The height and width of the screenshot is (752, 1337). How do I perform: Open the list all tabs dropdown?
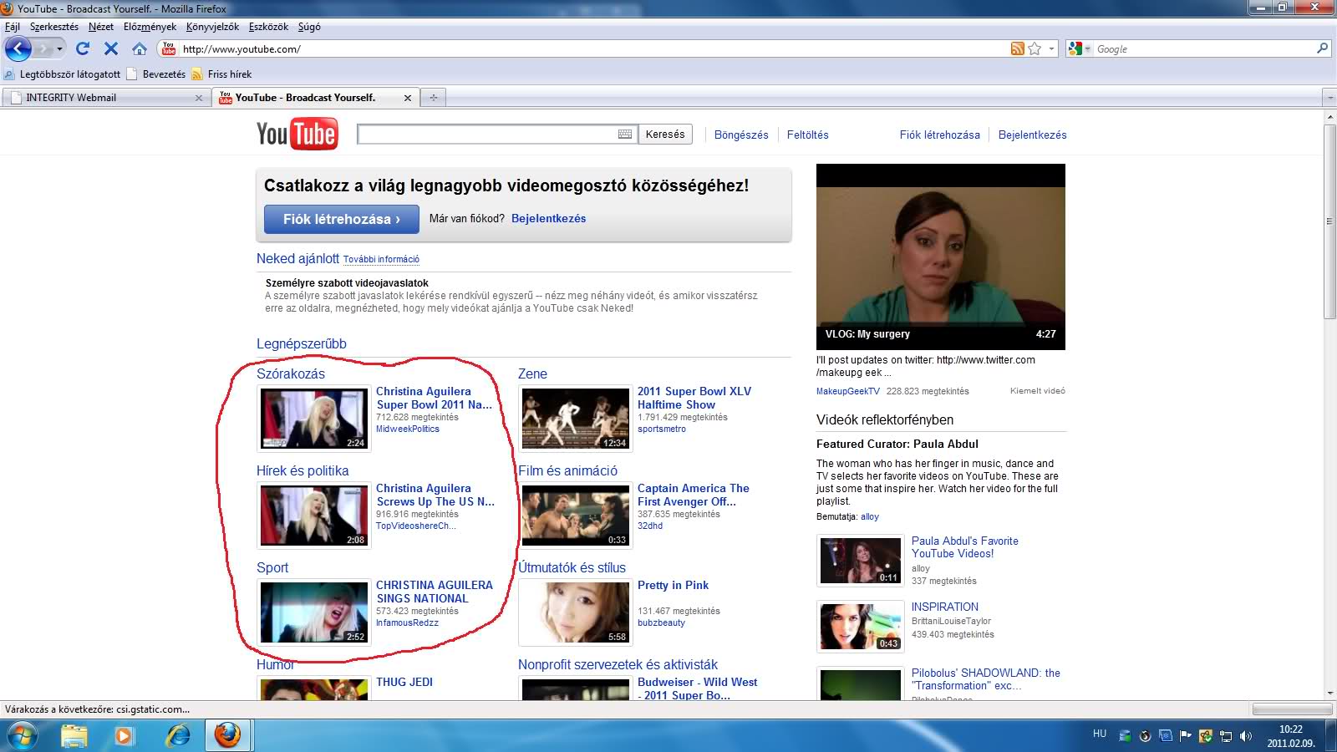(1330, 98)
